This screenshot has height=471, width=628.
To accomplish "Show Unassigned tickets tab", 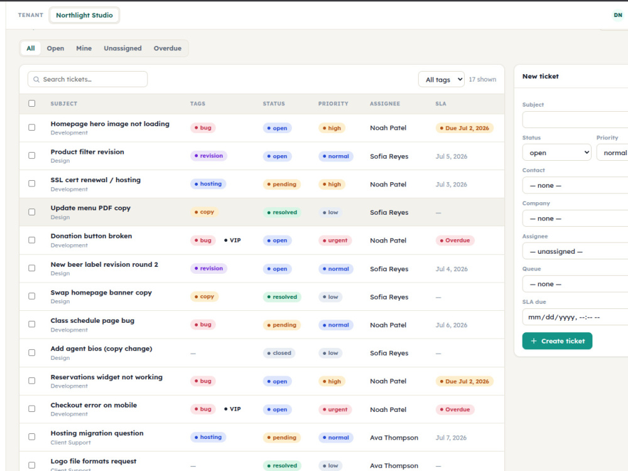I will point(122,48).
